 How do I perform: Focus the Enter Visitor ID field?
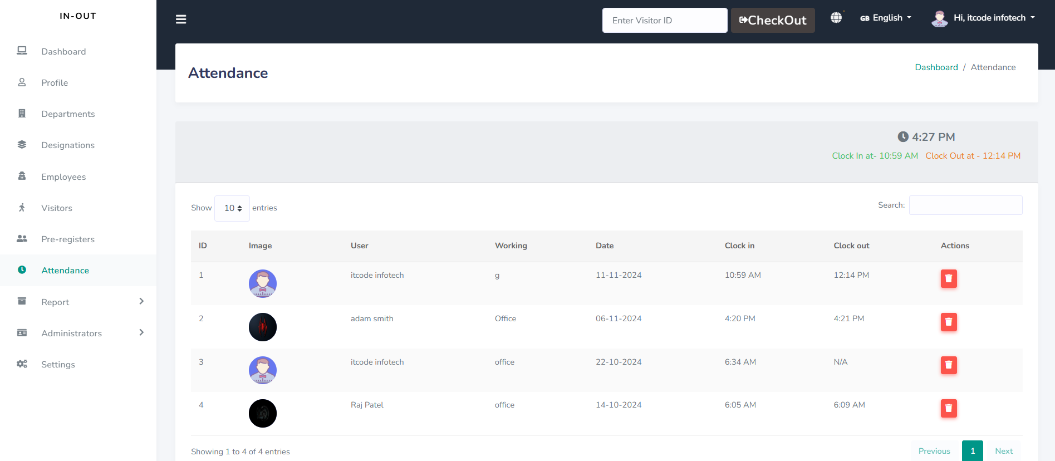point(665,20)
